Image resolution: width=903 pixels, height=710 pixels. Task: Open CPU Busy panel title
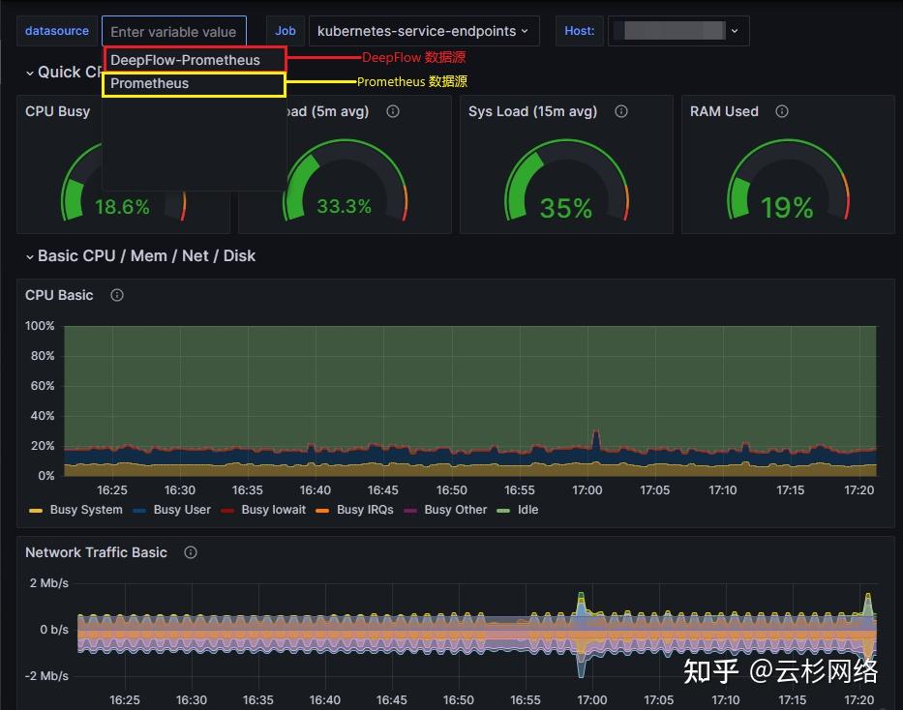pyautogui.click(x=58, y=111)
